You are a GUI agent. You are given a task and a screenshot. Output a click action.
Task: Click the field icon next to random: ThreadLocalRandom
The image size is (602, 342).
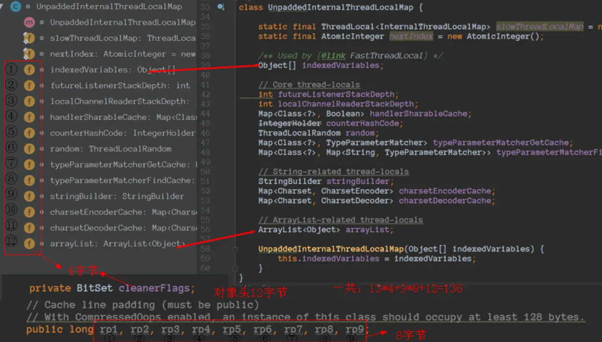29,149
